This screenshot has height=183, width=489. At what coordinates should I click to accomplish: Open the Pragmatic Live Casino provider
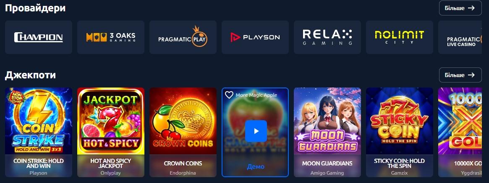pos(463,37)
